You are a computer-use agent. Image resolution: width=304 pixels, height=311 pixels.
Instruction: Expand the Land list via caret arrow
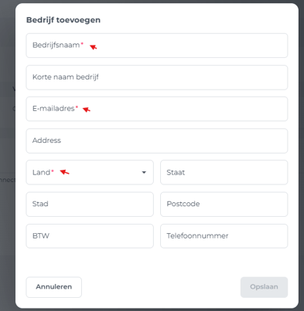pyautogui.click(x=144, y=172)
